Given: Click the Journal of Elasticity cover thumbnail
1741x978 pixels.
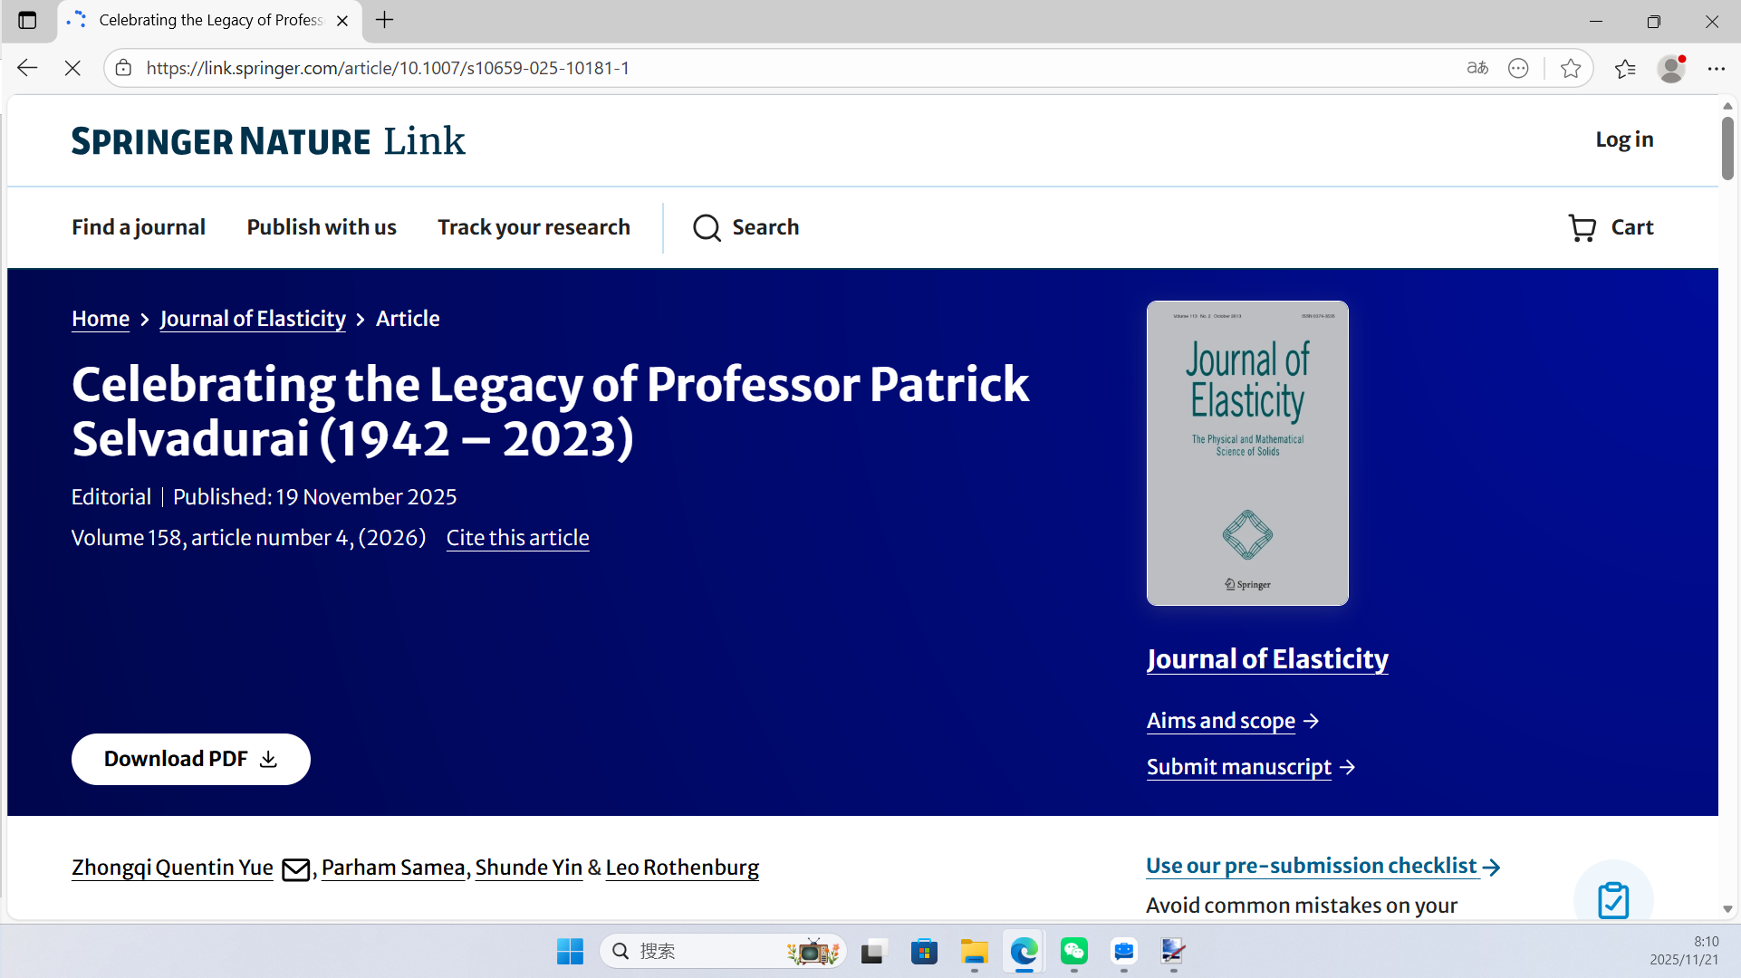Looking at the screenshot, I should pyautogui.click(x=1247, y=453).
